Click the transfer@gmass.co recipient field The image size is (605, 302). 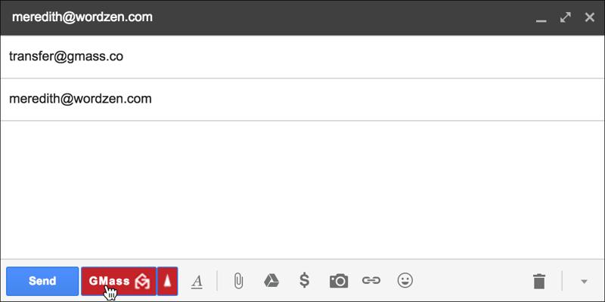302,56
